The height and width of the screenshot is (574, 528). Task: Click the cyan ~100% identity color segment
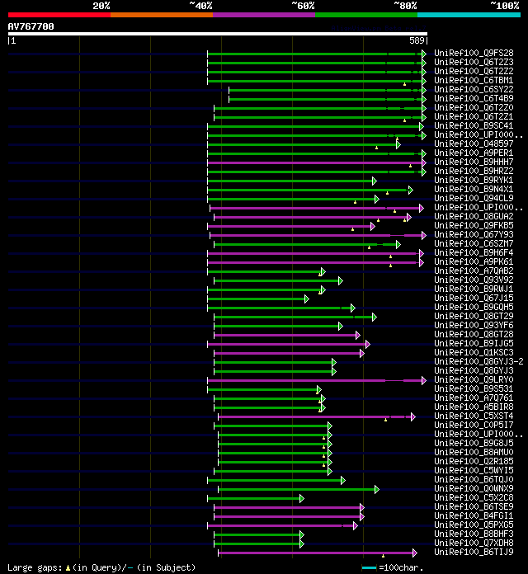[469, 15]
